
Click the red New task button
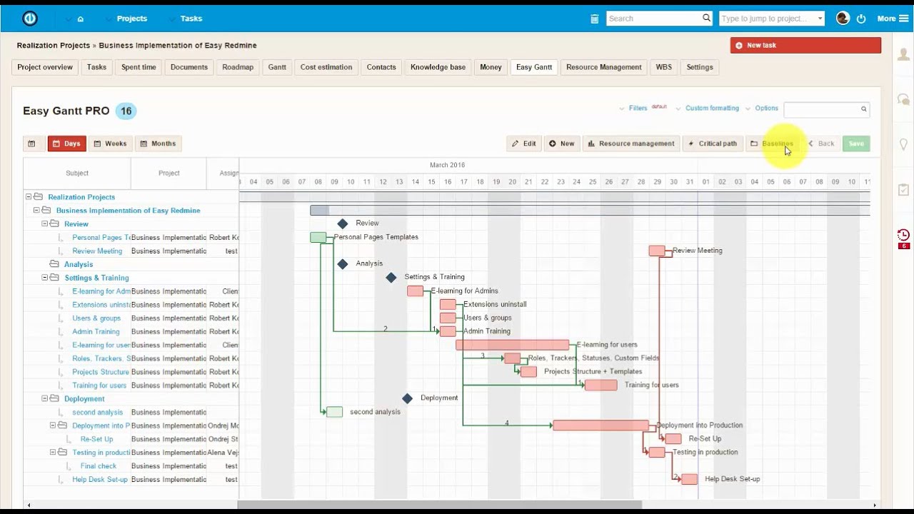point(805,45)
